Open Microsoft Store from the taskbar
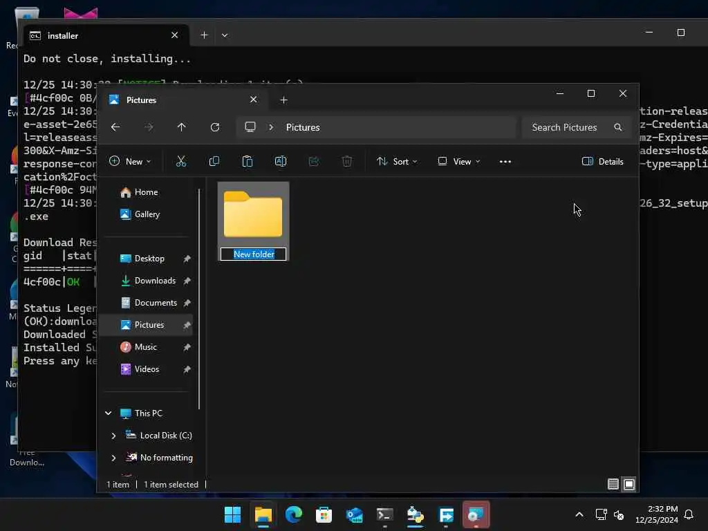 (x=324, y=514)
